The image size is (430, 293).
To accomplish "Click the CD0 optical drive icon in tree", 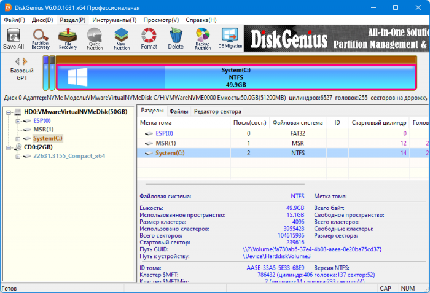I will 18,147.
